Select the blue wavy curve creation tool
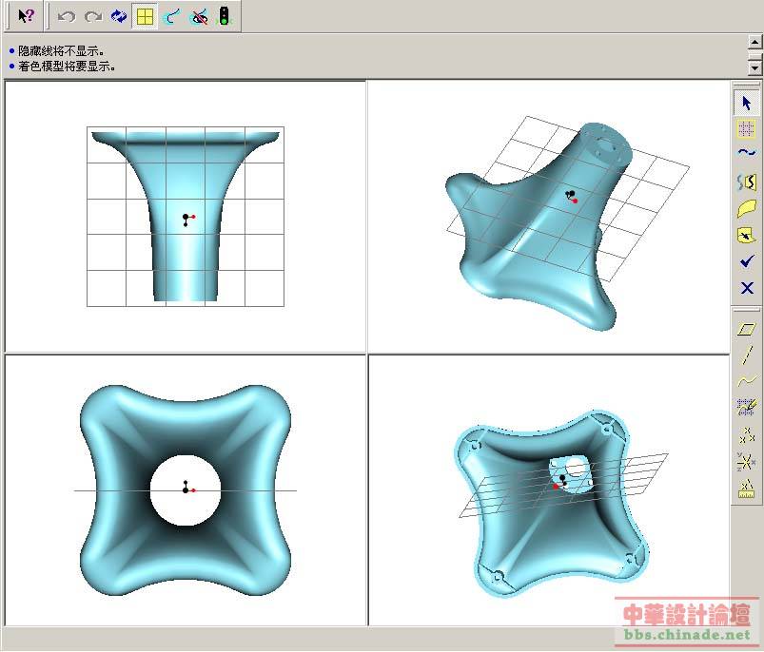The width and height of the screenshot is (764, 652). pyautogui.click(x=746, y=153)
